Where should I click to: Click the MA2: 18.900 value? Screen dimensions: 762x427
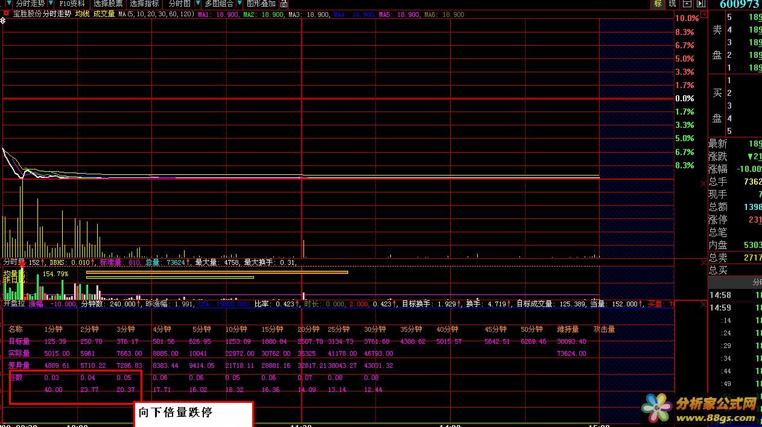click(263, 14)
